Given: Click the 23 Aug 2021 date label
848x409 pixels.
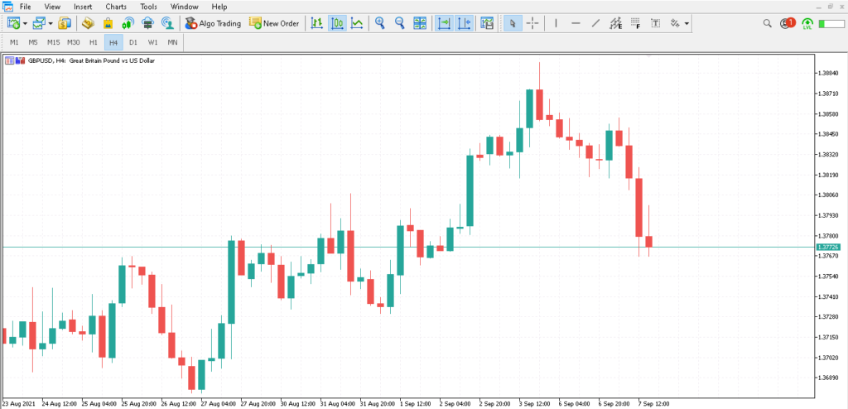Looking at the screenshot, I should 18,403.
